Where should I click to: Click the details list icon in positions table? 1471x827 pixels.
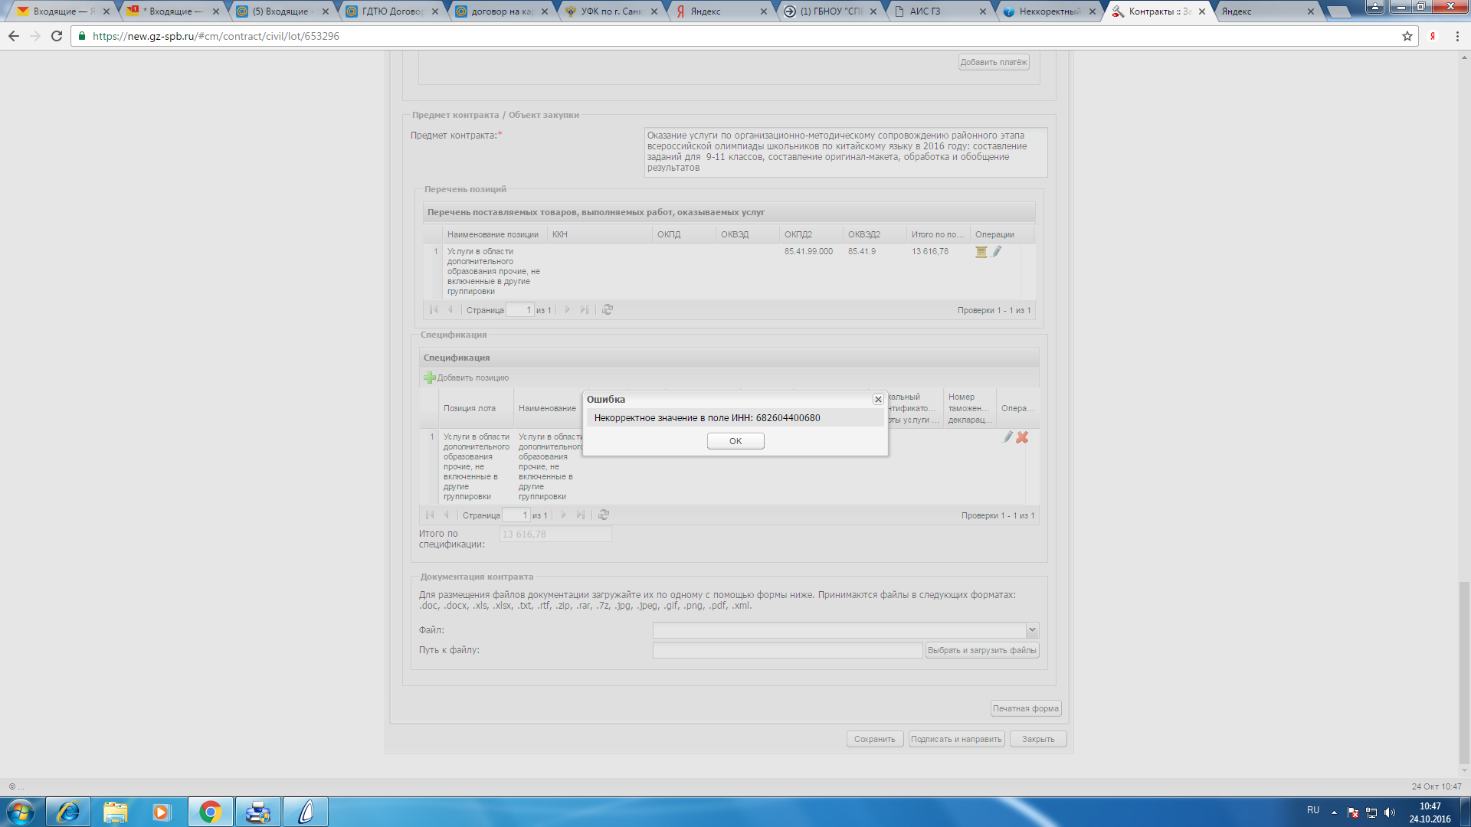pos(981,252)
